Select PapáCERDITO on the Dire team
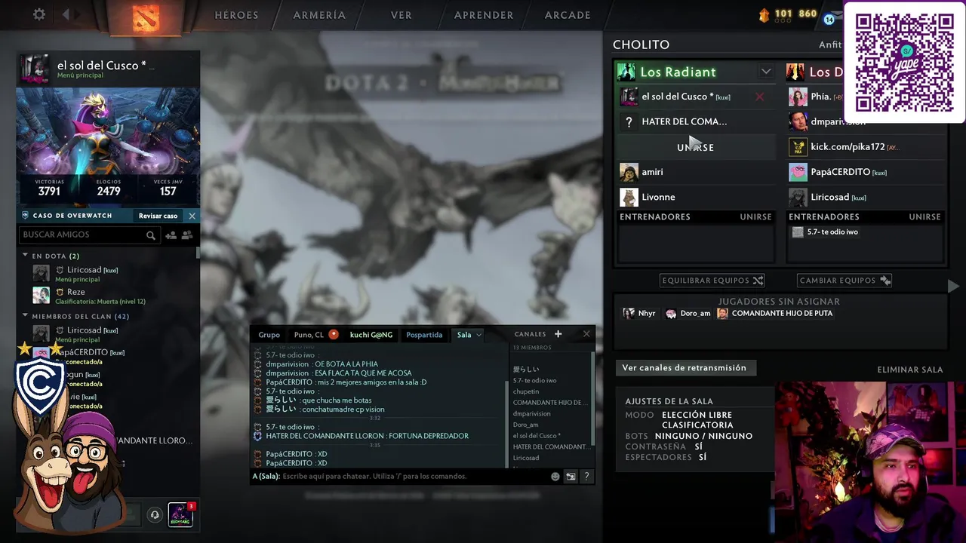966x543 pixels. (x=866, y=172)
